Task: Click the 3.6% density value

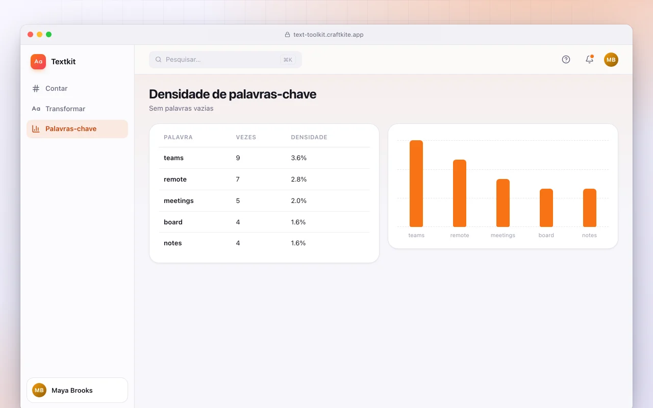Action: (x=298, y=158)
